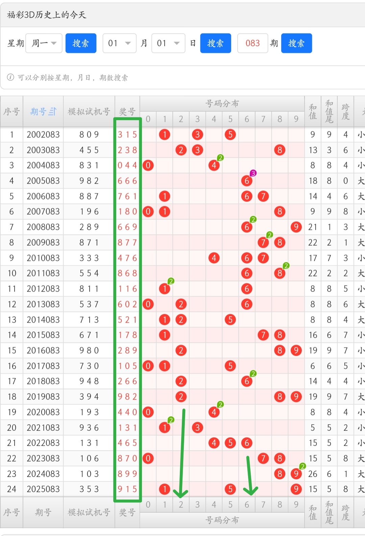The image size is (365, 536).
Task: Click the red ball 7 in row 2006083
Action: 263,196
